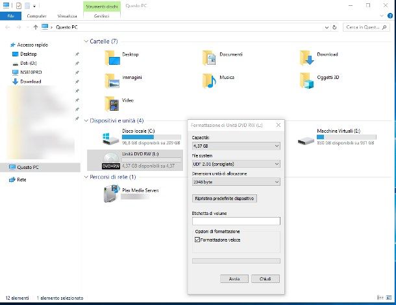Image resolution: width=396 pixels, height=305 pixels.
Task: Click the Strumenti disco contextual tab
Action: click(x=102, y=6)
